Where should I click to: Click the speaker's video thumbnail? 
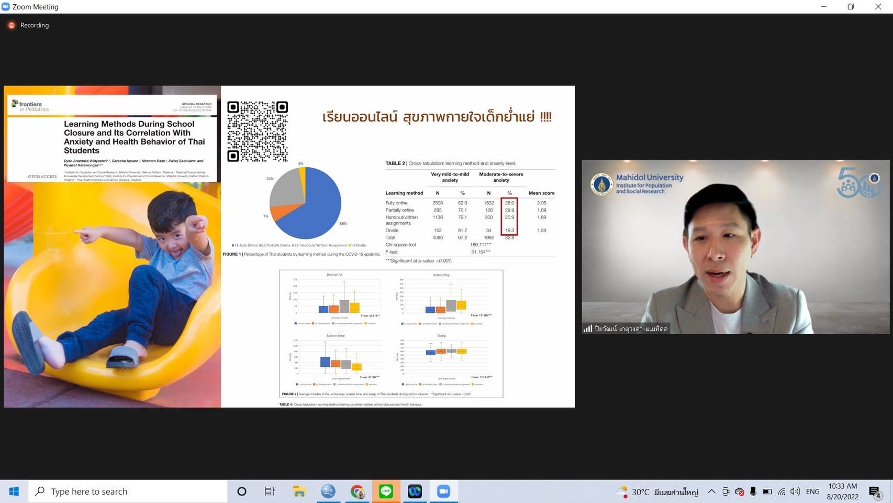click(735, 246)
